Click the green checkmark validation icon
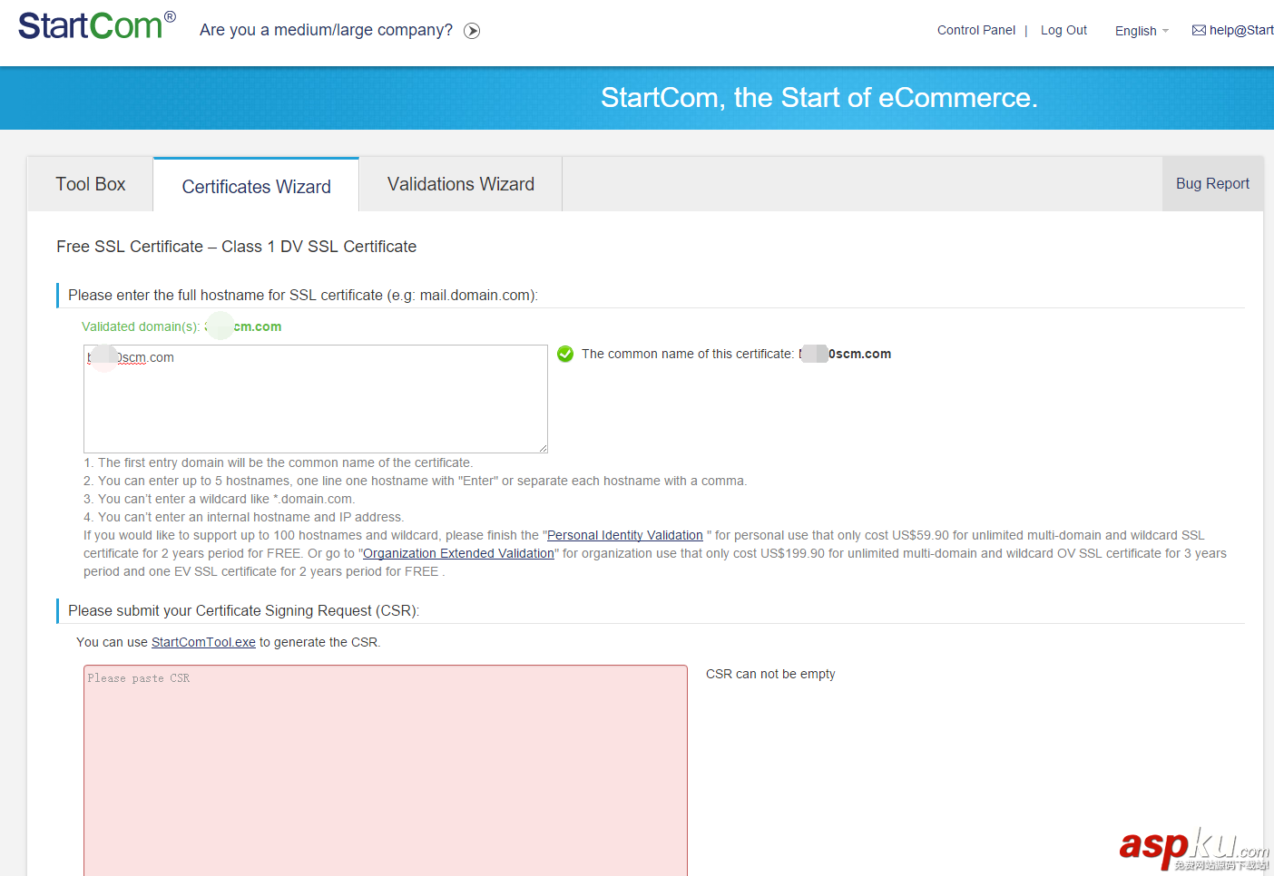This screenshot has height=876, width=1274. coord(565,354)
